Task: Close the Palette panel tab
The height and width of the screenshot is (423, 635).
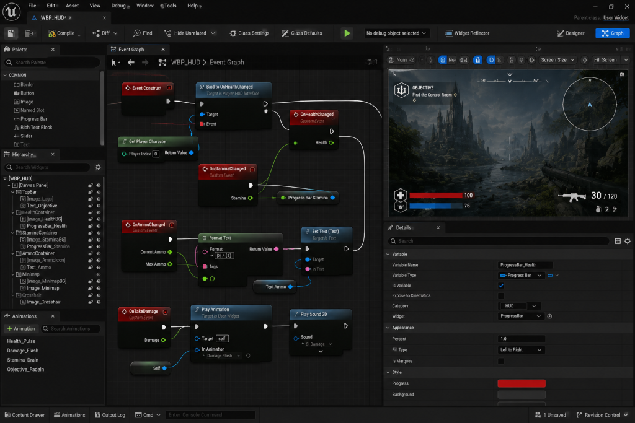Action: 53,50
